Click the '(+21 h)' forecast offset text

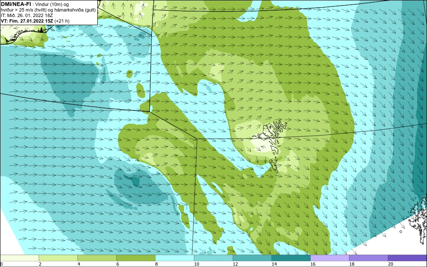(62, 21)
